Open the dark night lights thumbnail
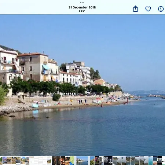This screenshot has height=165, width=165. 110,160
